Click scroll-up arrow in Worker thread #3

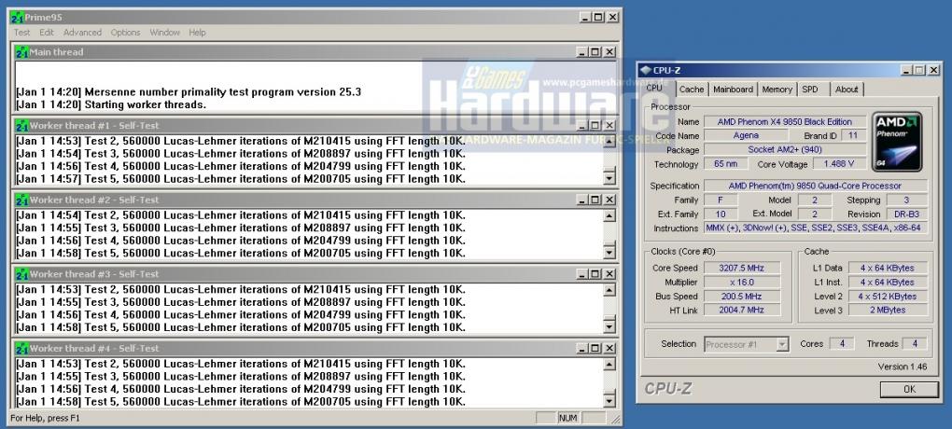[609, 291]
